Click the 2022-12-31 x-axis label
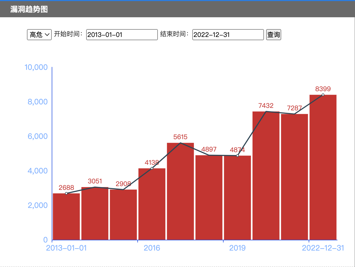 point(323,248)
